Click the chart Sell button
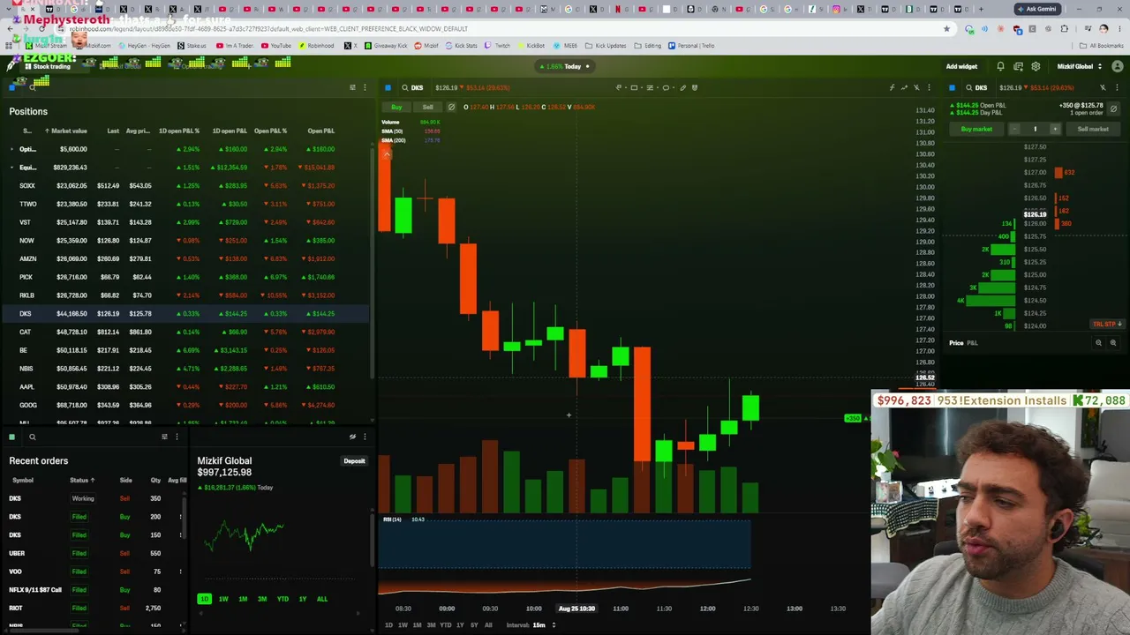 pyautogui.click(x=427, y=108)
